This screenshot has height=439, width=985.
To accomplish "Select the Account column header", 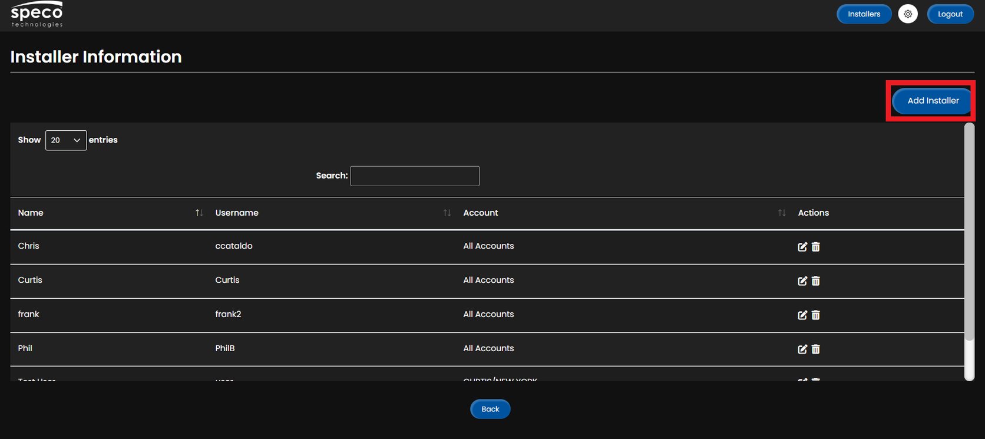I will (x=481, y=213).
